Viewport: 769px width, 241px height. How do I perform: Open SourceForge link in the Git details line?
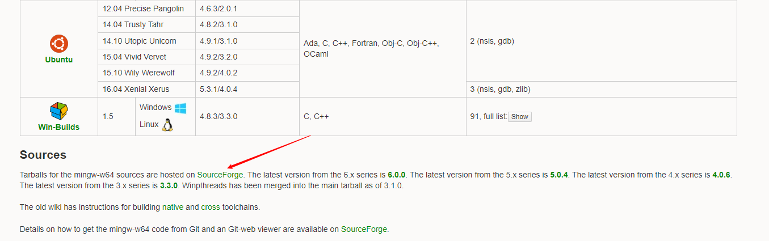tap(364, 229)
